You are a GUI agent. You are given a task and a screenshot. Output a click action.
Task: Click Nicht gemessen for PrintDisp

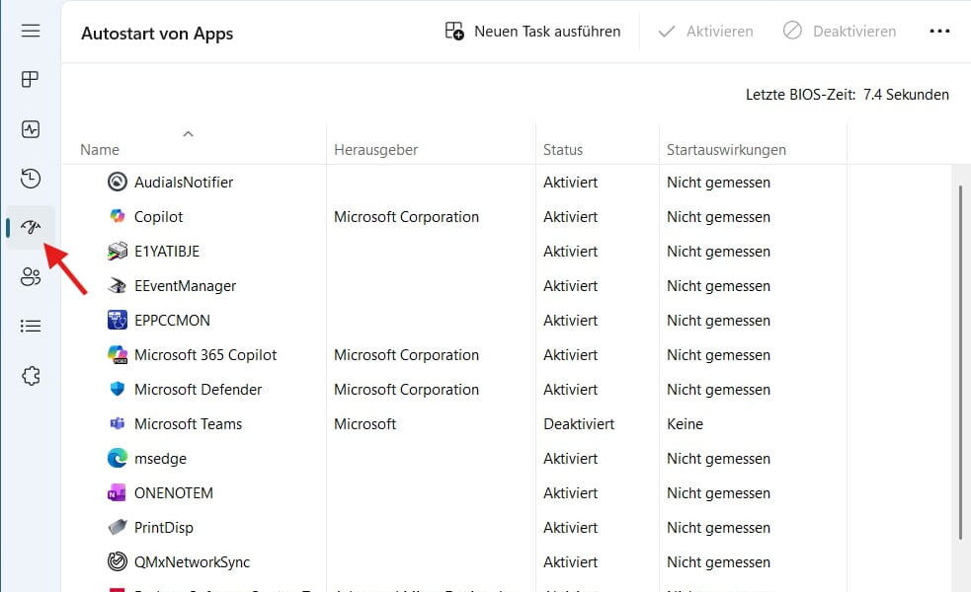(718, 528)
